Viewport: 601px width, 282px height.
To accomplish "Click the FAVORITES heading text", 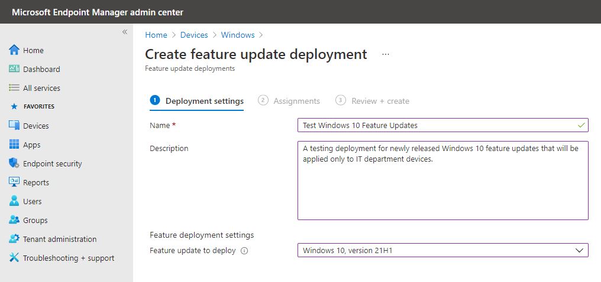I will pyautogui.click(x=39, y=107).
